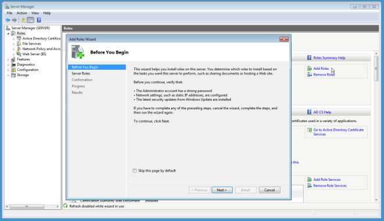Image resolution: width=384 pixels, height=221 pixels.
Task: Click Go to Active Directory Certificate Services link
Action: coord(339,132)
